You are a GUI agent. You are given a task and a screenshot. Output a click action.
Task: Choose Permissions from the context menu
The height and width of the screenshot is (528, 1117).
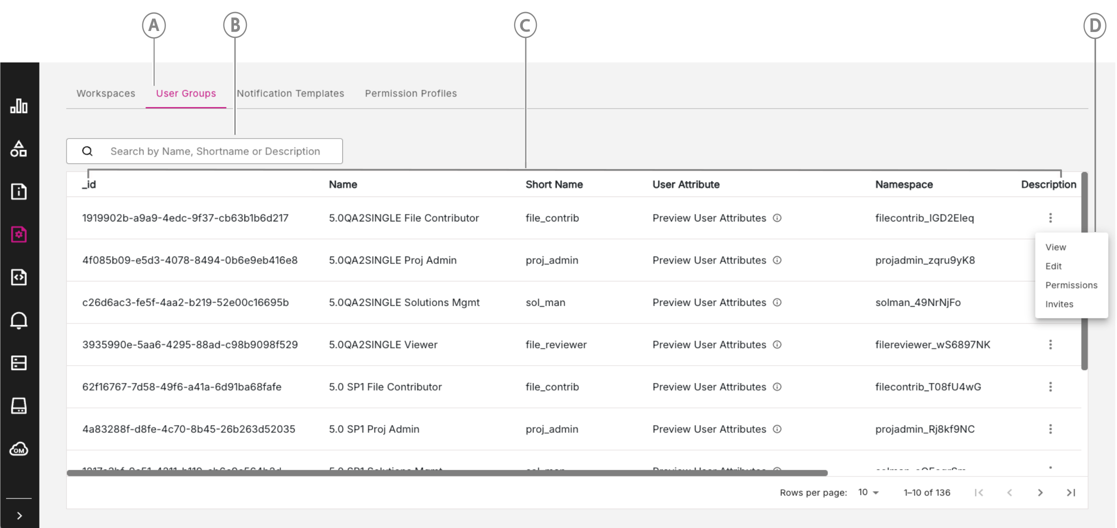click(1072, 285)
